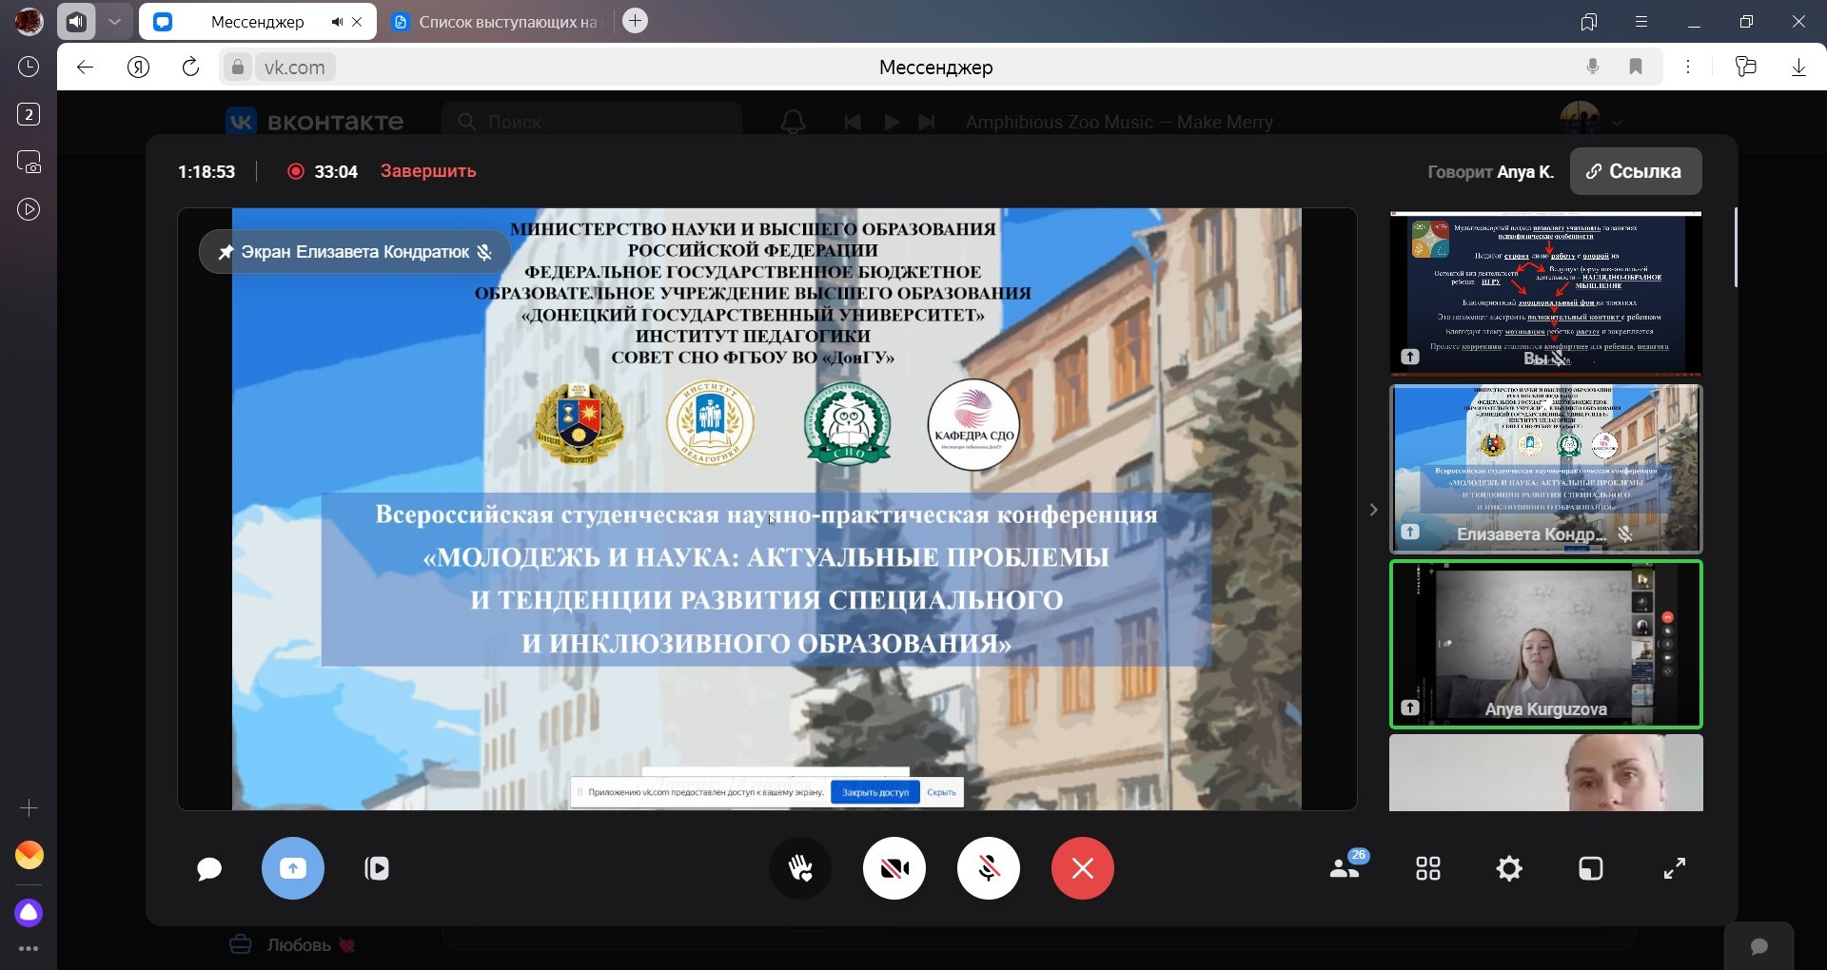Open browser extensions panel
Viewport: 1827px width, 970px height.
[1745, 67]
